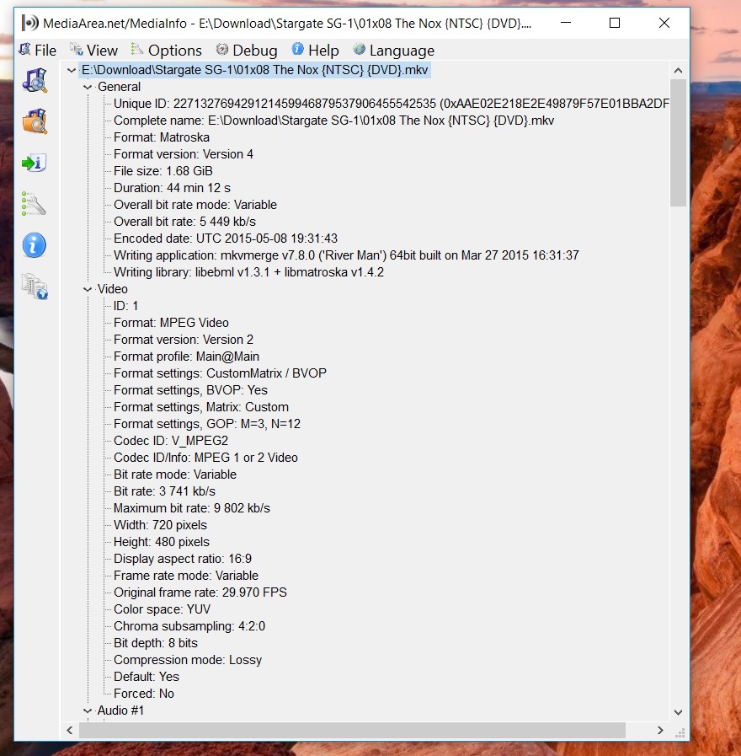The width and height of the screenshot is (741, 756).
Task: Open the Language menu
Action: [393, 50]
